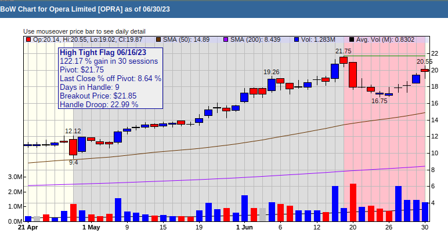The image size is (448, 237).
Task: Click the gray volume bar near 1 Jun
Action: (262, 214)
